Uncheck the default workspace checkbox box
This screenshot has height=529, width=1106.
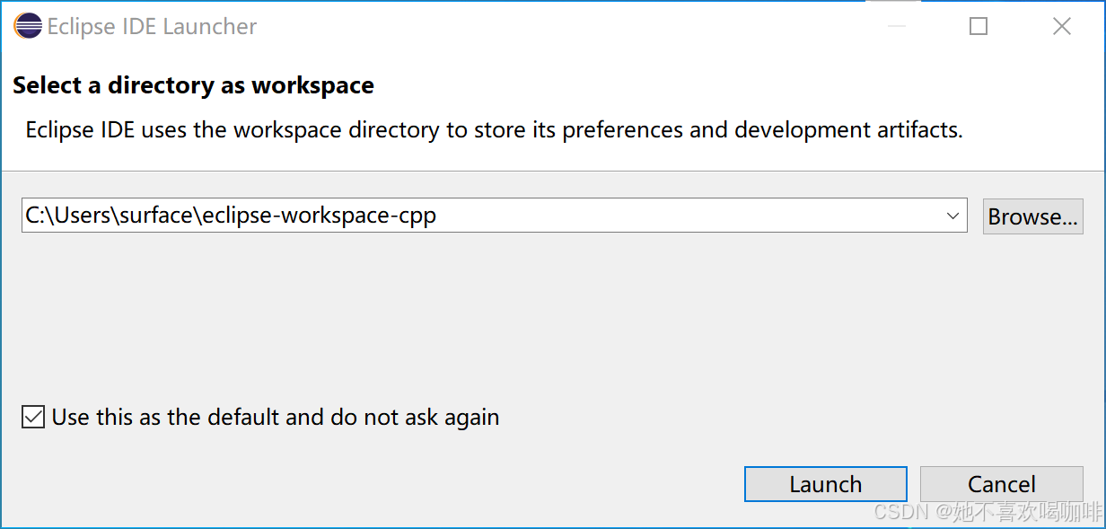pos(33,418)
